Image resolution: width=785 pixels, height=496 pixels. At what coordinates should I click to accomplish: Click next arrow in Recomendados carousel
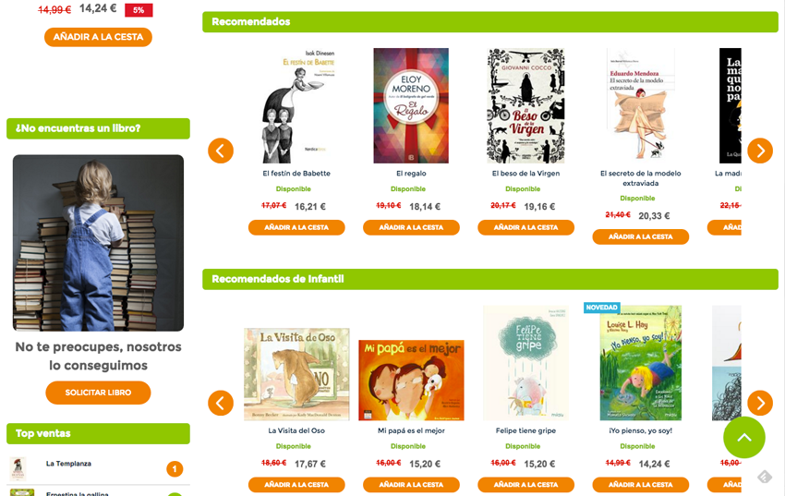(x=760, y=151)
